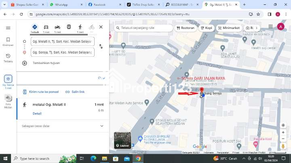The height and width of the screenshot is (163, 291).
Task: Expand the Sebagian besar datar elevation section
Action: [x=63, y=126]
